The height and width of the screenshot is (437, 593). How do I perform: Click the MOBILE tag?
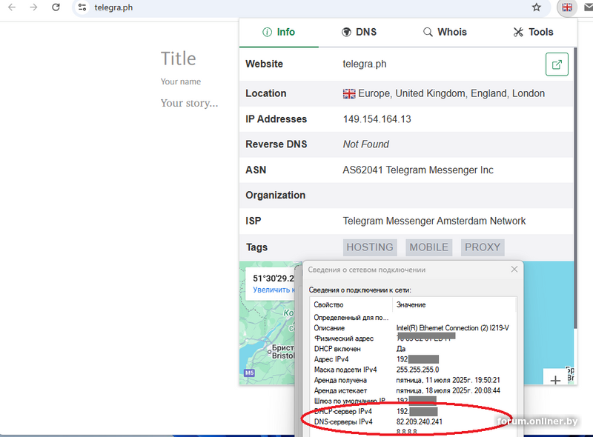tap(428, 247)
